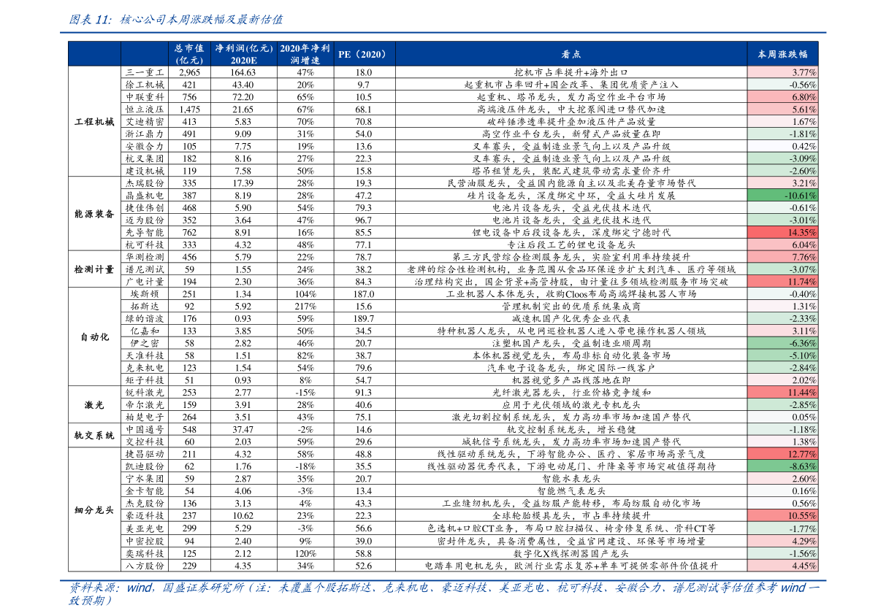Click the company name 杰瑞股份
Screen dimensions: 870x608
click(144, 183)
